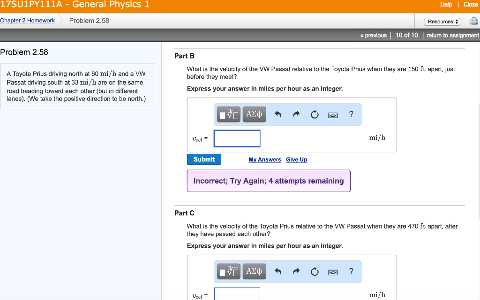
Task: Open the Help link in header
Action: [446, 4]
